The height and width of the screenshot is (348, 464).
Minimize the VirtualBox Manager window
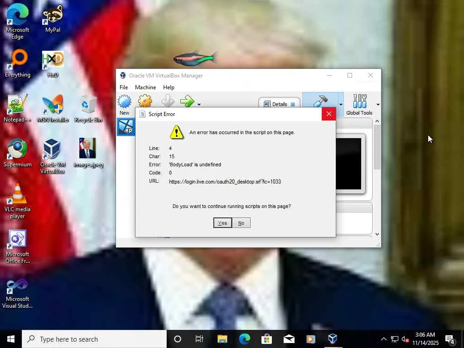coord(329,76)
